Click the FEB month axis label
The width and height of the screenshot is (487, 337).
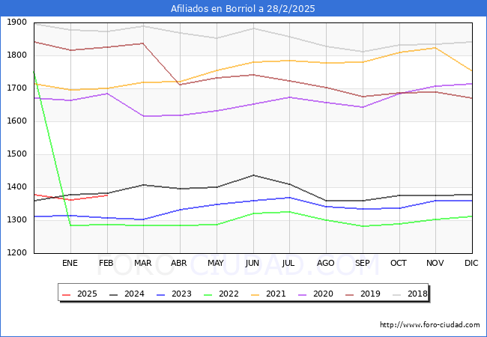tap(106, 263)
